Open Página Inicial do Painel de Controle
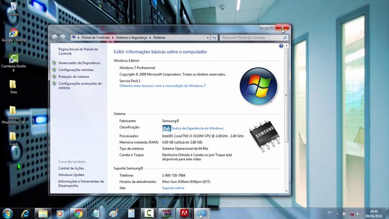The height and width of the screenshot is (219, 389). tap(78, 51)
